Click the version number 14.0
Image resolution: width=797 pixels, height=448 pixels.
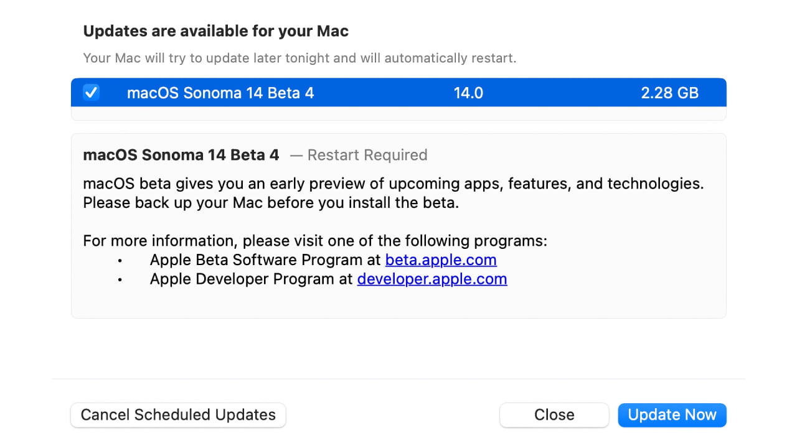[x=468, y=92]
